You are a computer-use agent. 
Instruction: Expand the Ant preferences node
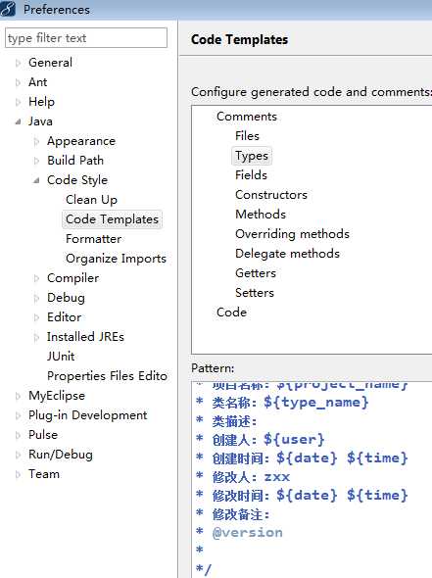[18, 82]
